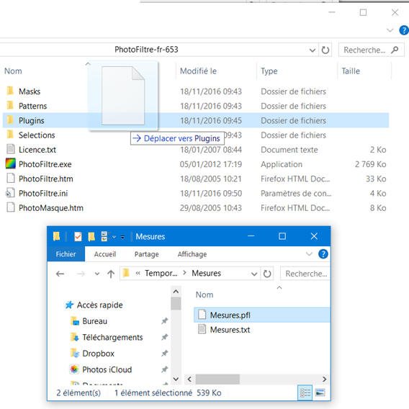Sort by Taille column
The width and height of the screenshot is (409, 409).
[x=351, y=71]
